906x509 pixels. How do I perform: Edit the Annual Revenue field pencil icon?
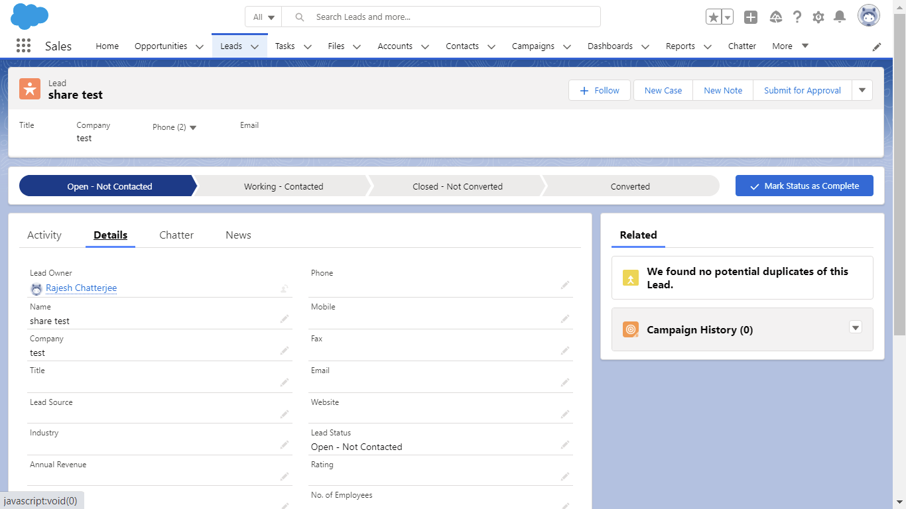[284, 477]
